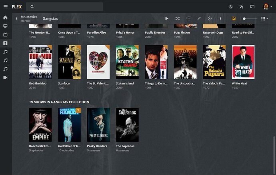
Task: Click the add to playlist icon
Action: click(188, 18)
